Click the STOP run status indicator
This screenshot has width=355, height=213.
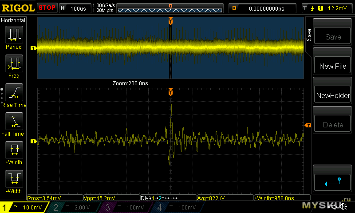click(47, 8)
